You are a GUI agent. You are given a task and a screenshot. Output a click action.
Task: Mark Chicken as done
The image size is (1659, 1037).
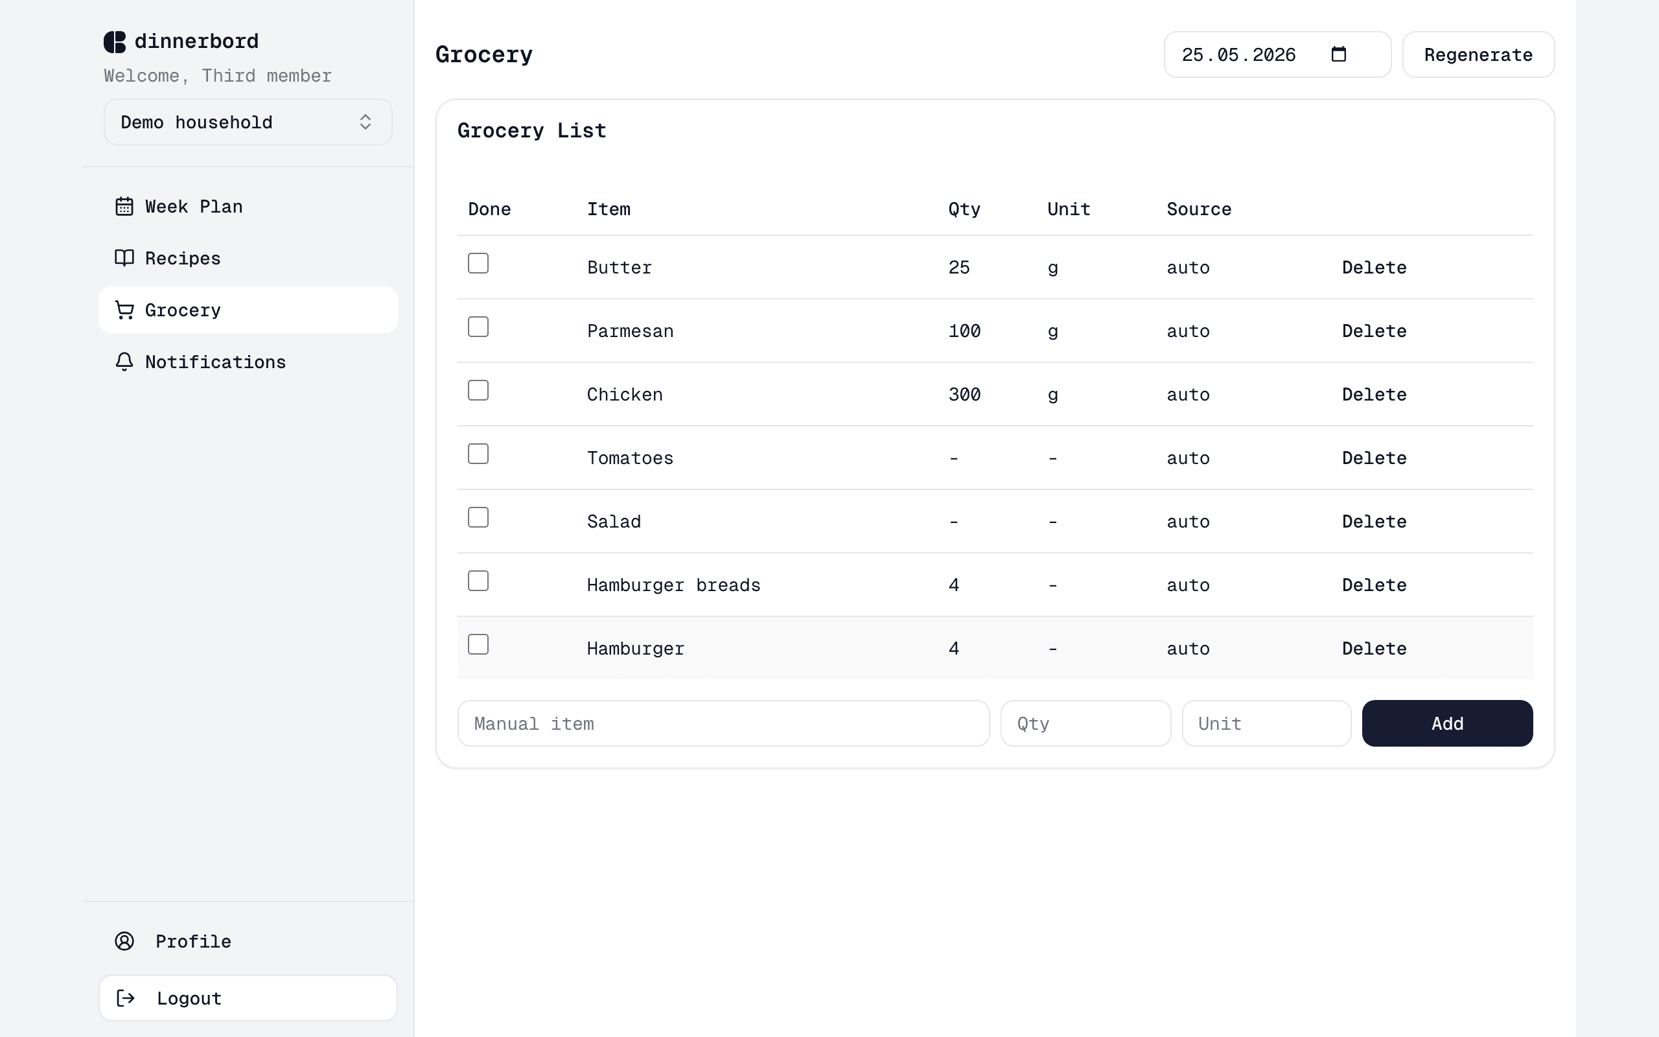478,390
